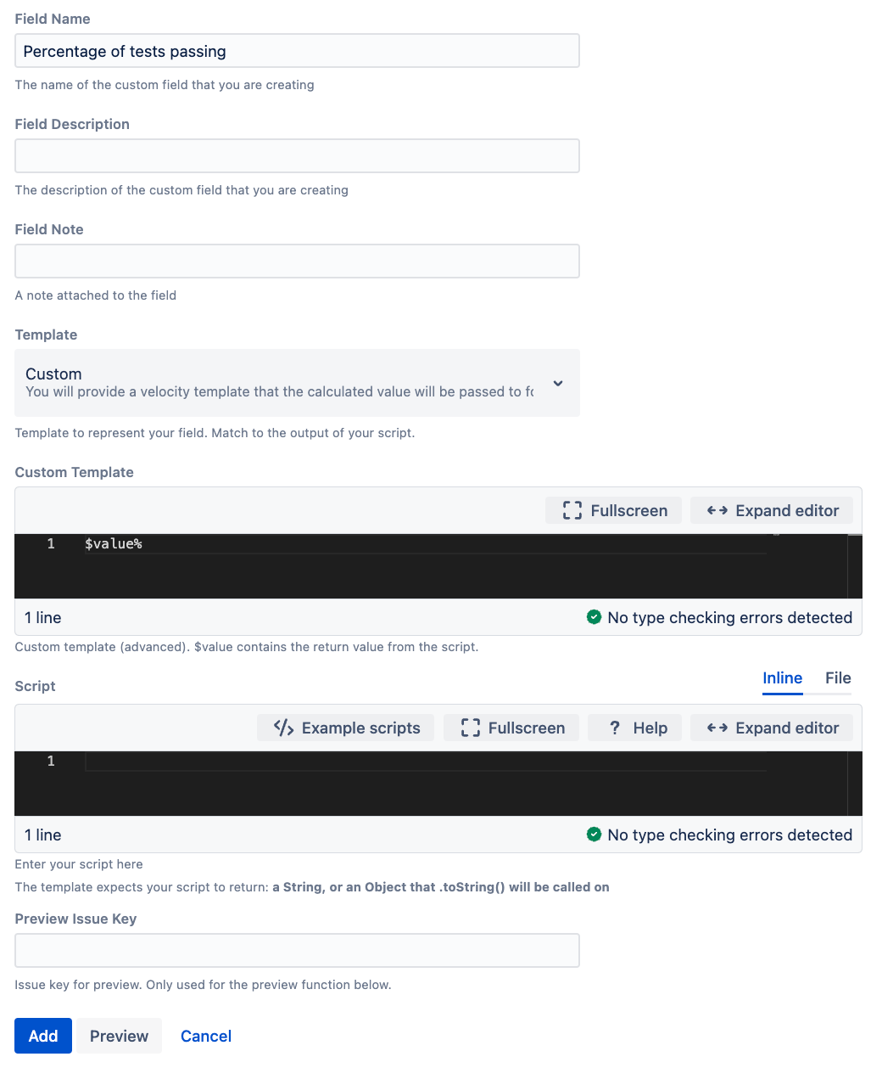Viewport: 882px width, 1068px height.
Task: Click the Add button
Action: (43, 1036)
